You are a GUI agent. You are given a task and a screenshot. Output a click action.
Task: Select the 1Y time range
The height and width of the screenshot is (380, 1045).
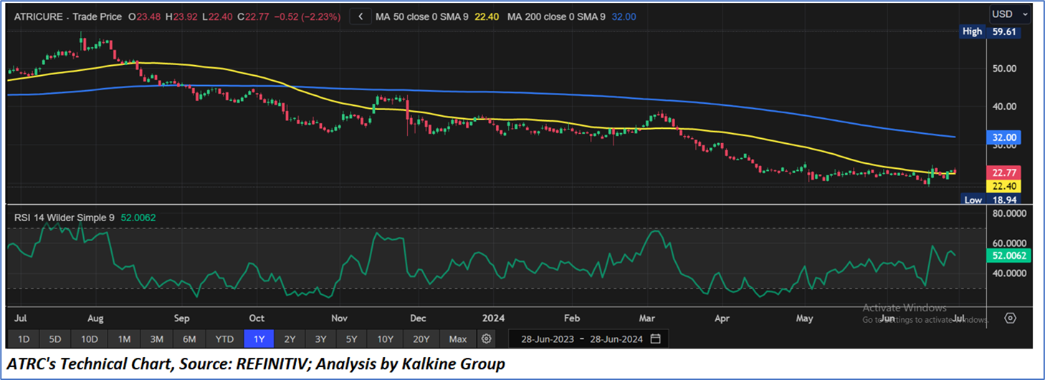pyautogui.click(x=259, y=338)
